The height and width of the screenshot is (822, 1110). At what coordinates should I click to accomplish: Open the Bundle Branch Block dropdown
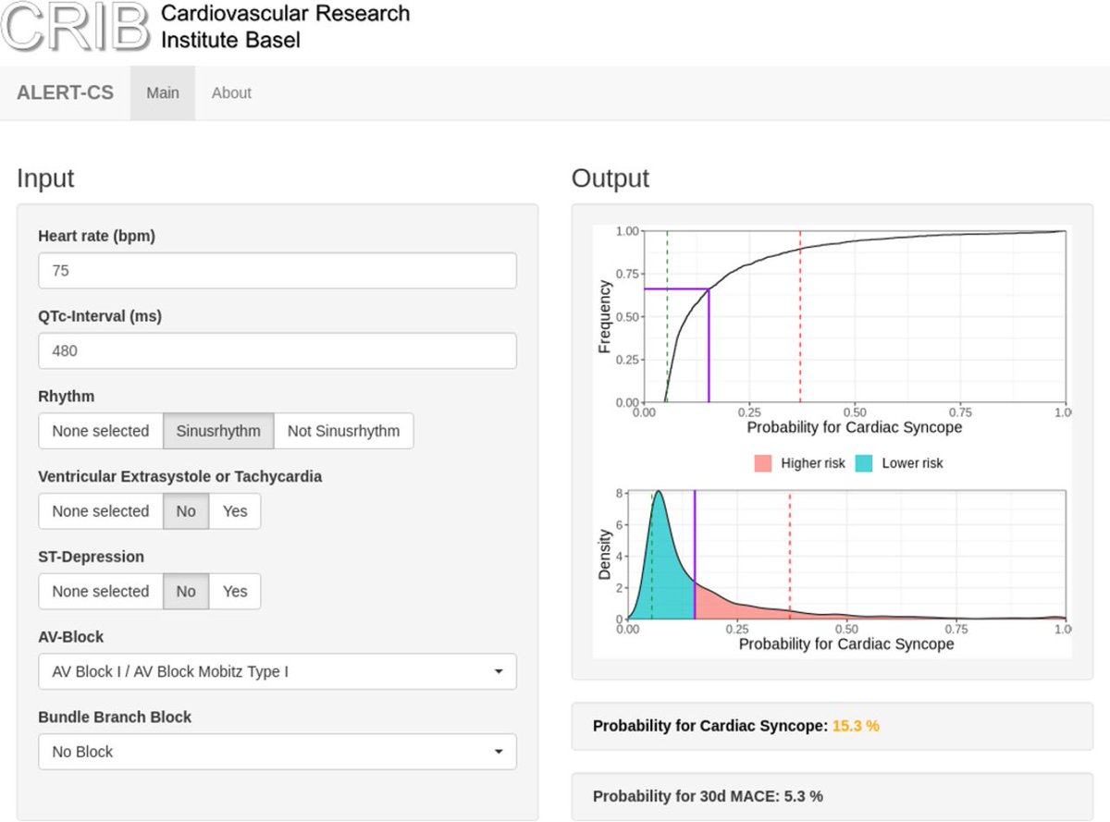point(277,752)
